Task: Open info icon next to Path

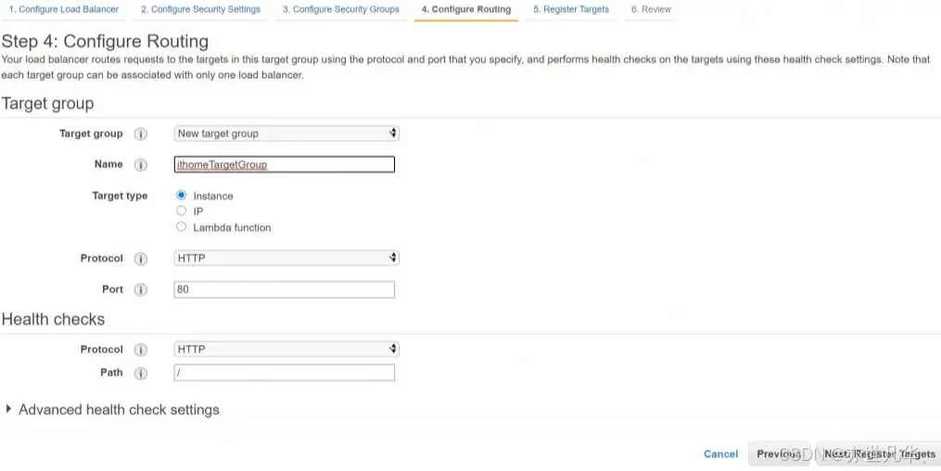Action: point(140,374)
